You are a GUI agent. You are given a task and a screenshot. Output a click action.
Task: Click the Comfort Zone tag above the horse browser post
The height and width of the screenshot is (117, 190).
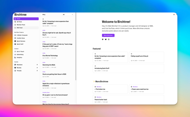[x=46, y=92]
